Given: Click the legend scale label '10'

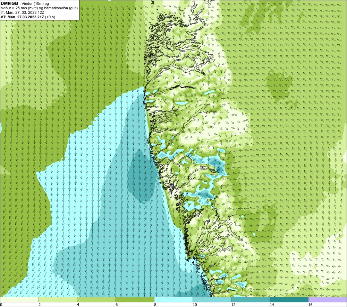Looking at the screenshot, I should (x=195, y=305).
